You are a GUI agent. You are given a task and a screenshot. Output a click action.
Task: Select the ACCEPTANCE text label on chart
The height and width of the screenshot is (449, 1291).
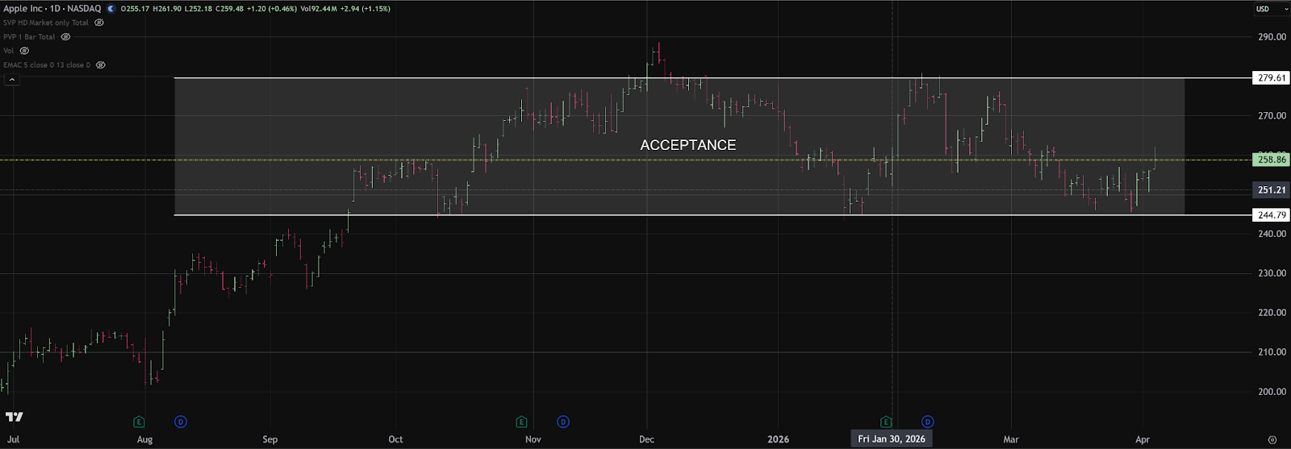pyautogui.click(x=687, y=145)
